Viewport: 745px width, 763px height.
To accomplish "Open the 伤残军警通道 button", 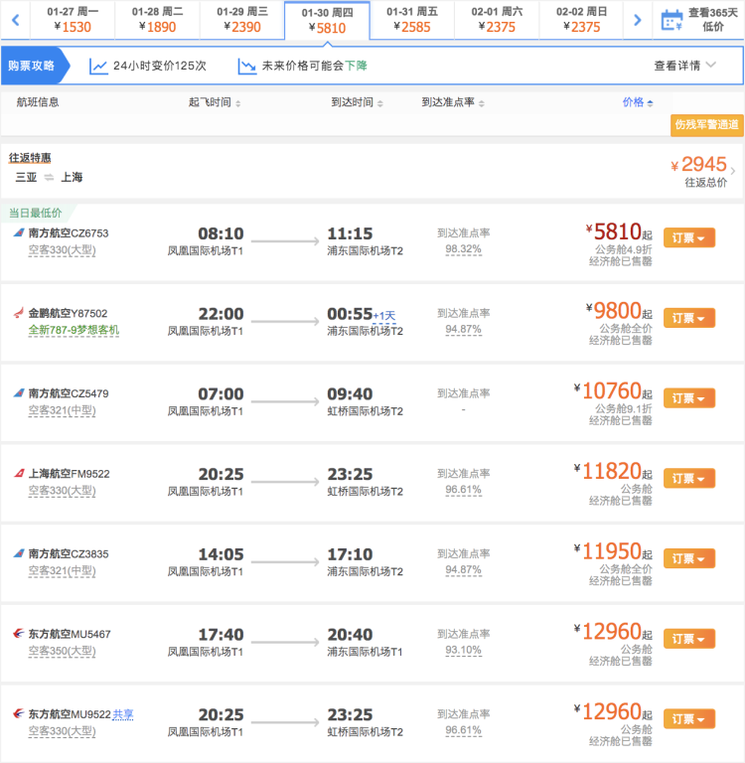I will [707, 125].
